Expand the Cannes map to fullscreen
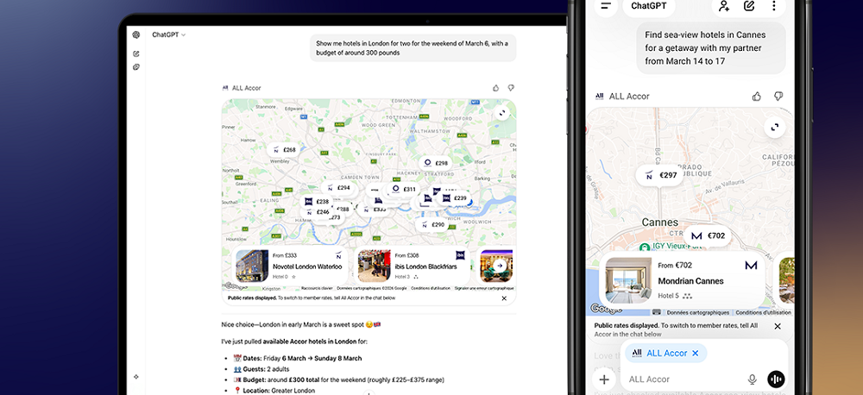This screenshot has height=395, width=863. pyautogui.click(x=775, y=127)
